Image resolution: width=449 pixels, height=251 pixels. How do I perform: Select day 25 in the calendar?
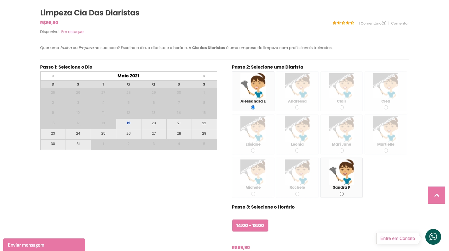click(x=103, y=134)
